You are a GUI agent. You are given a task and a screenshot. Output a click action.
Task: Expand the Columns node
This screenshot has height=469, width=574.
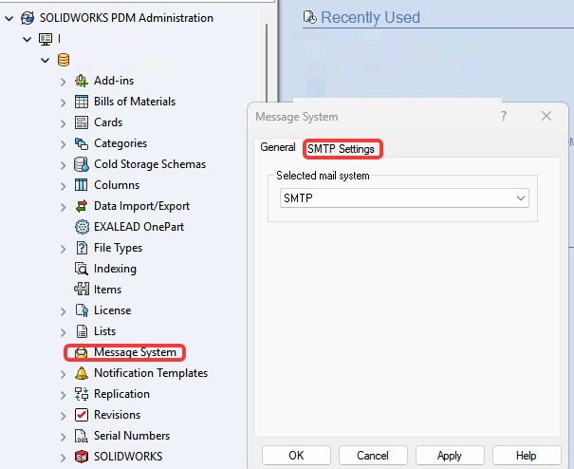[64, 186]
